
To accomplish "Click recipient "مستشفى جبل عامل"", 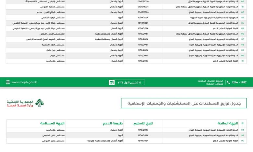I will (x=55, y=50).
